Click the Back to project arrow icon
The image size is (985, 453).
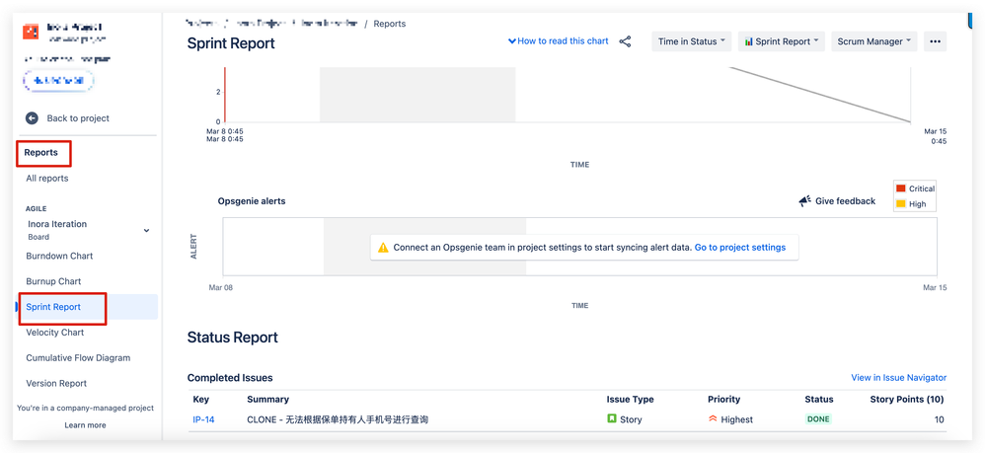32,118
